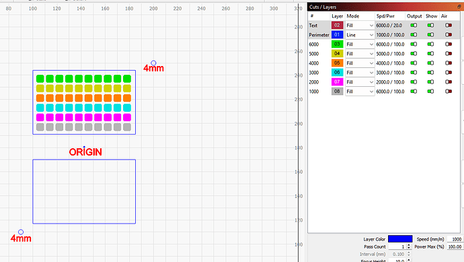The width and height of the screenshot is (464, 262).
Task: Toggle Output for the Text layer
Action: (x=414, y=26)
